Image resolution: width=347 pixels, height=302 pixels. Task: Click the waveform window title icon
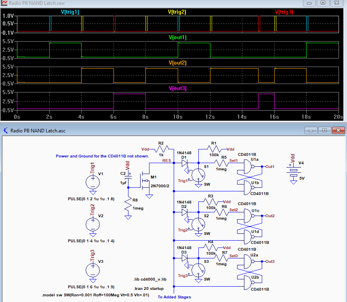[x=4, y=3]
